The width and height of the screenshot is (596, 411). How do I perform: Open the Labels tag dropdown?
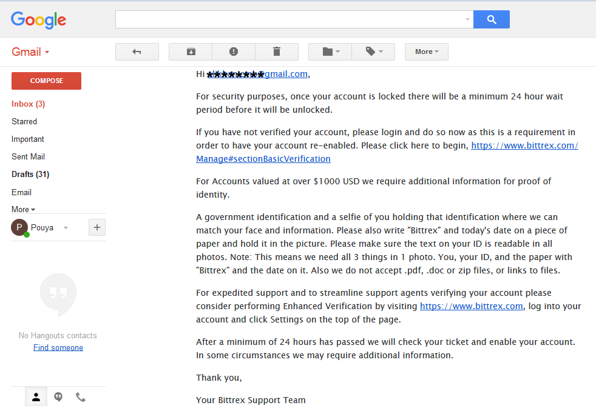tap(374, 52)
